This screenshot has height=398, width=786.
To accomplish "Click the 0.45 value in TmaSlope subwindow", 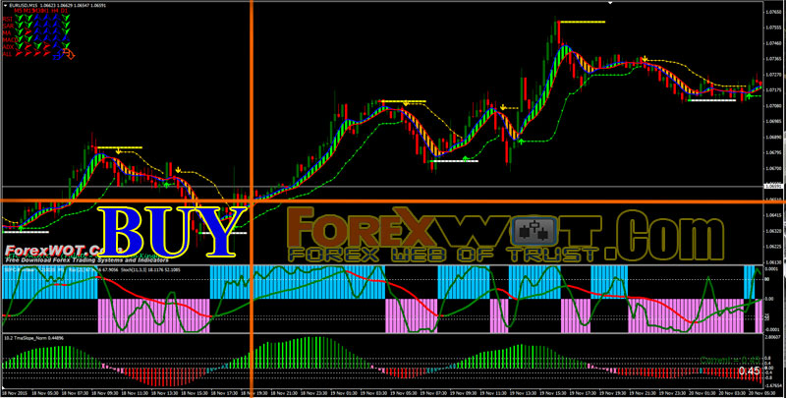I will [x=750, y=370].
